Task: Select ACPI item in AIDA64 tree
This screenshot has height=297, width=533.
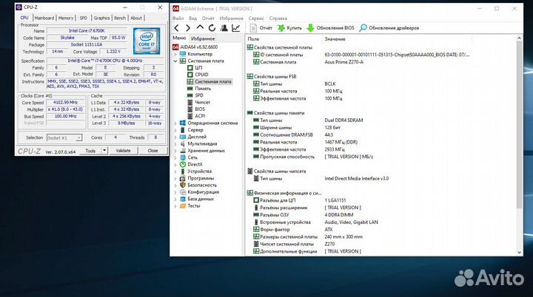Action: pos(196,116)
